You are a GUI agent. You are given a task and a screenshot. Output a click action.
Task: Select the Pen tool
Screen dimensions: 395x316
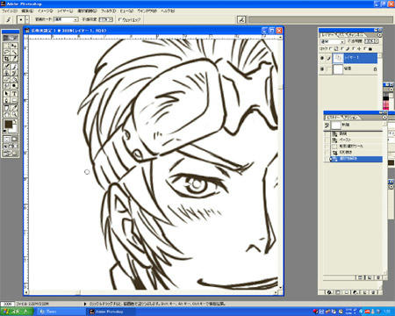click(x=6, y=100)
